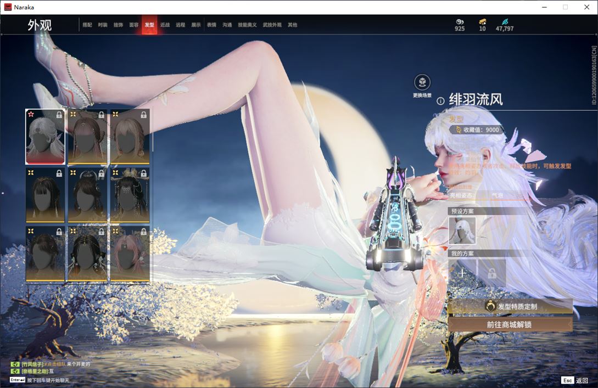Click the locked slot under 我的方案
Screen dimensions: 598x388
tap(492, 273)
